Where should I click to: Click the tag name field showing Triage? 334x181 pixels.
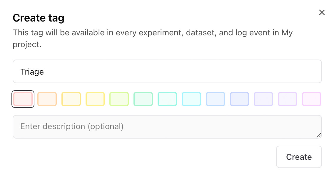coord(167,71)
